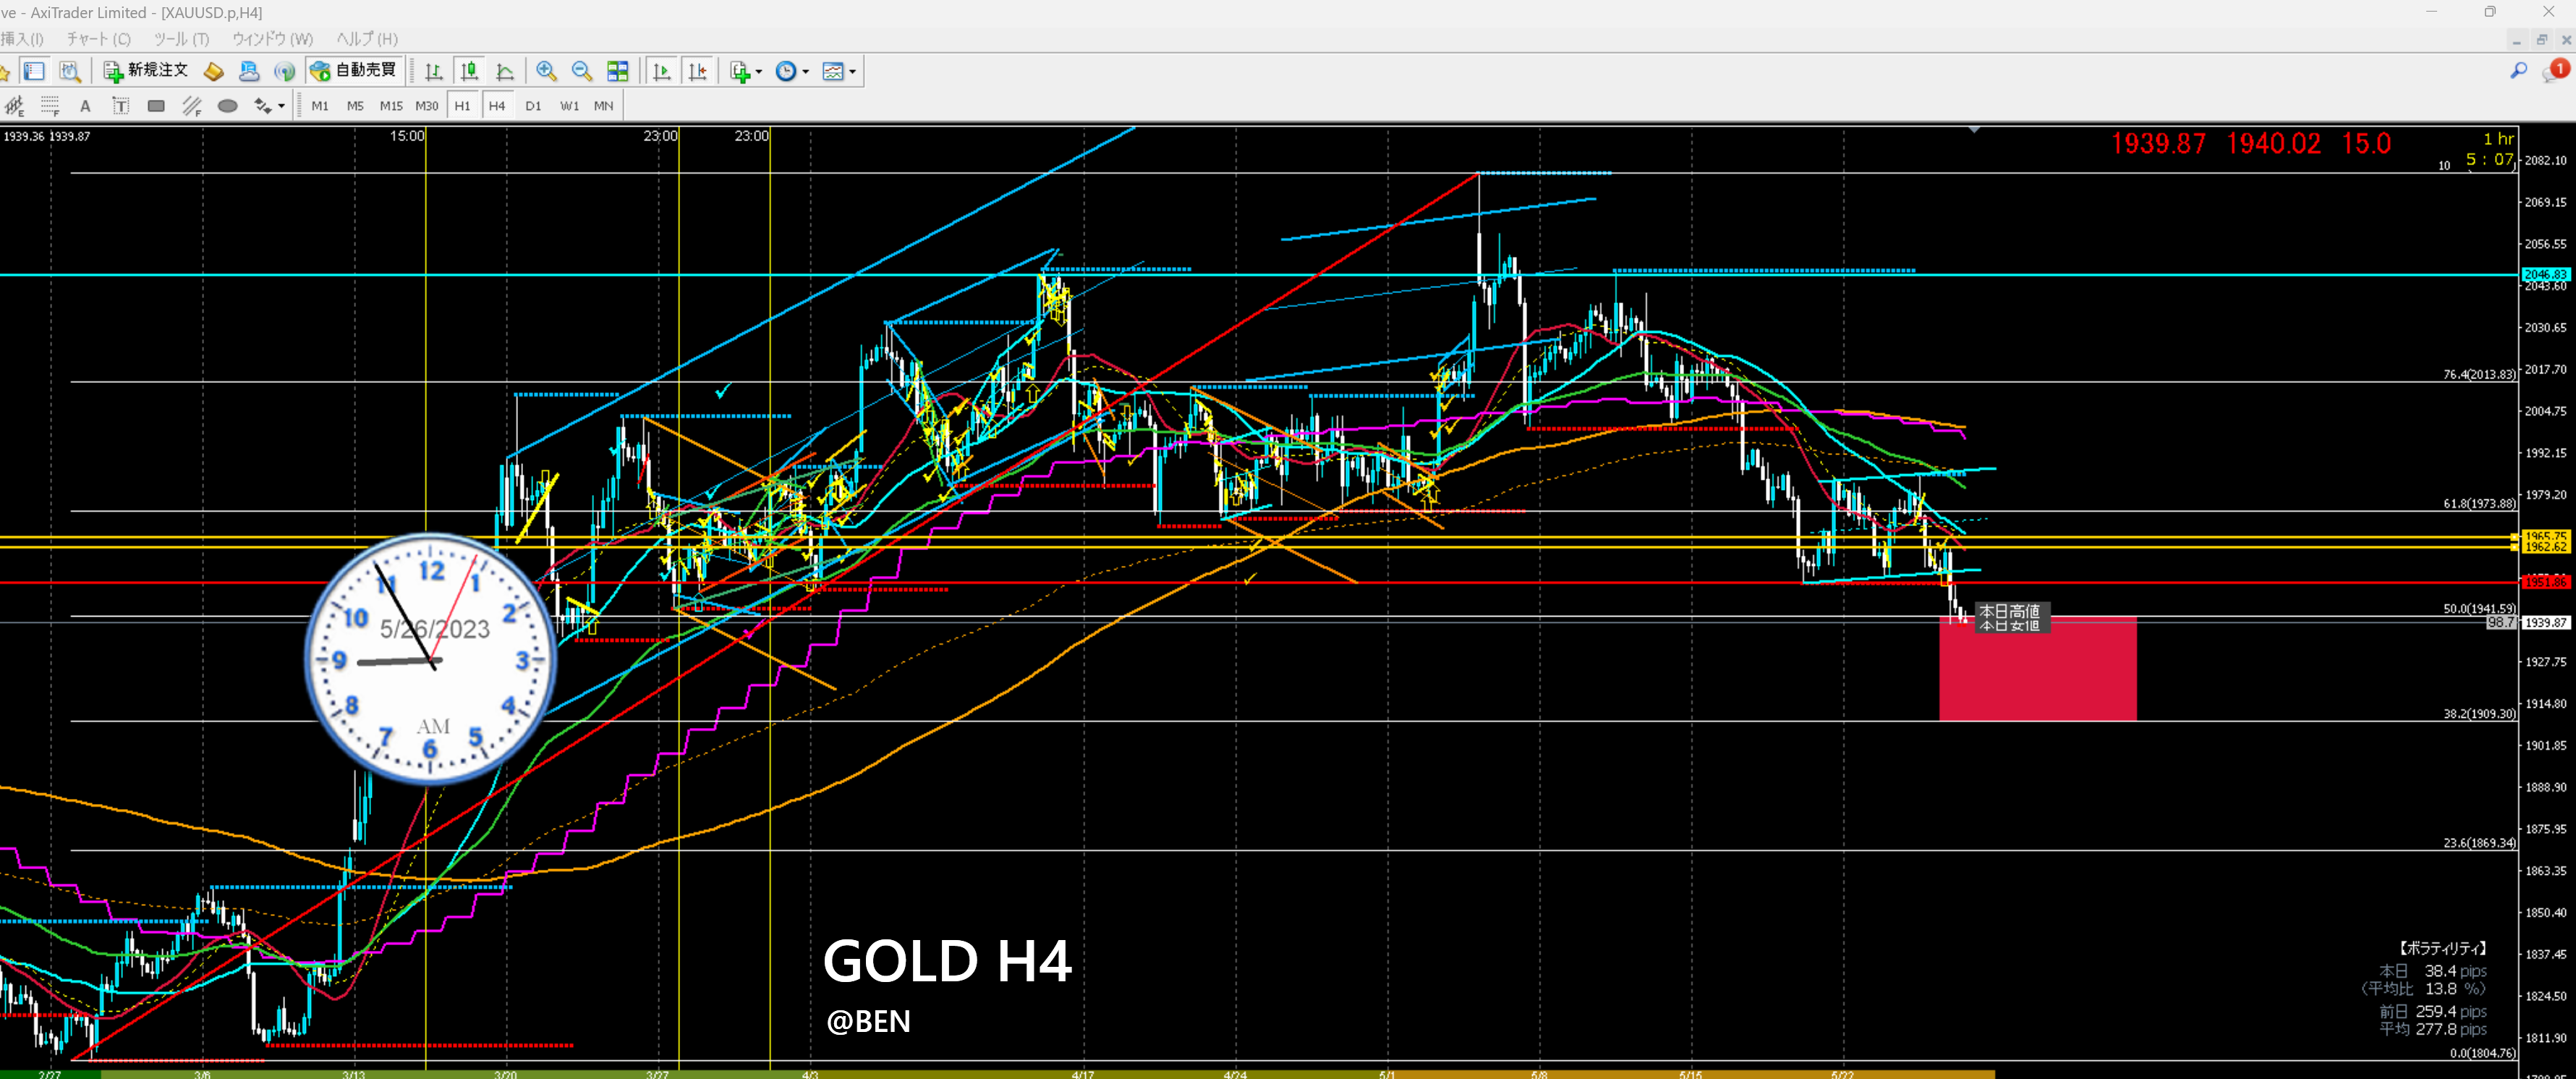Screen dimensions: 2576x1079
Task: Toggle candlestick chart mode
Action: [469, 71]
